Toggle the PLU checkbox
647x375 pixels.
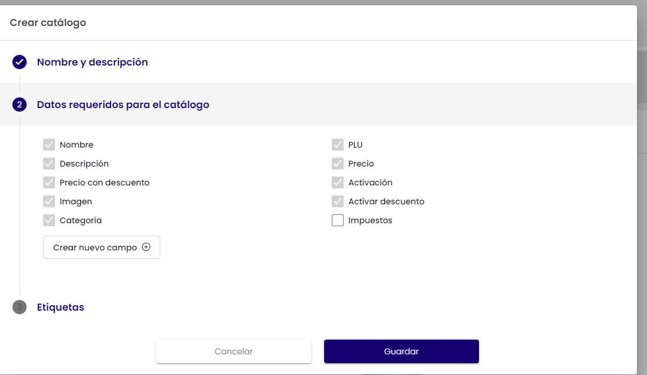coord(338,145)
